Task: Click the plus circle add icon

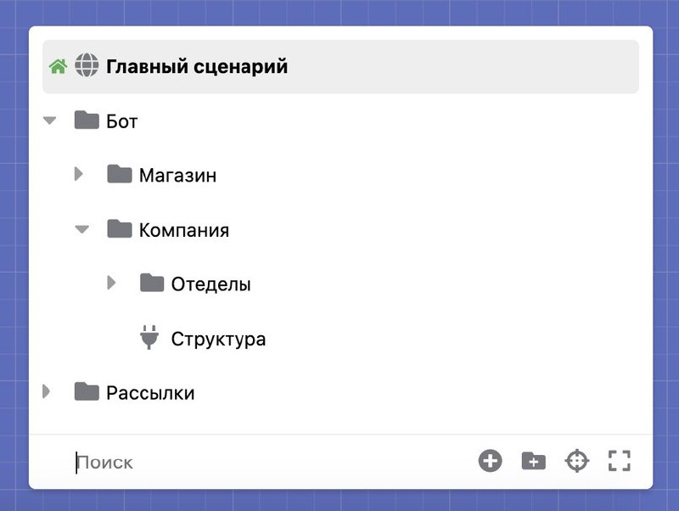Action: 491,461
